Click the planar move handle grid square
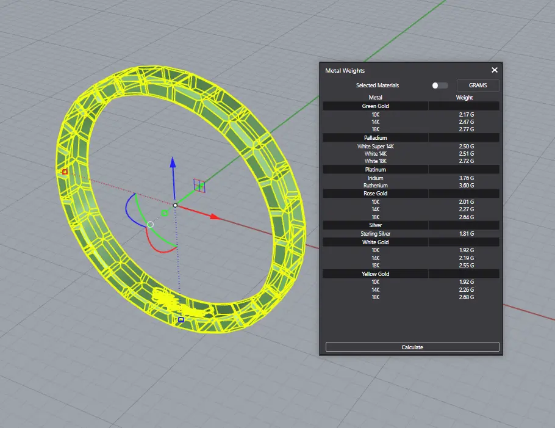 coord(199,186)
